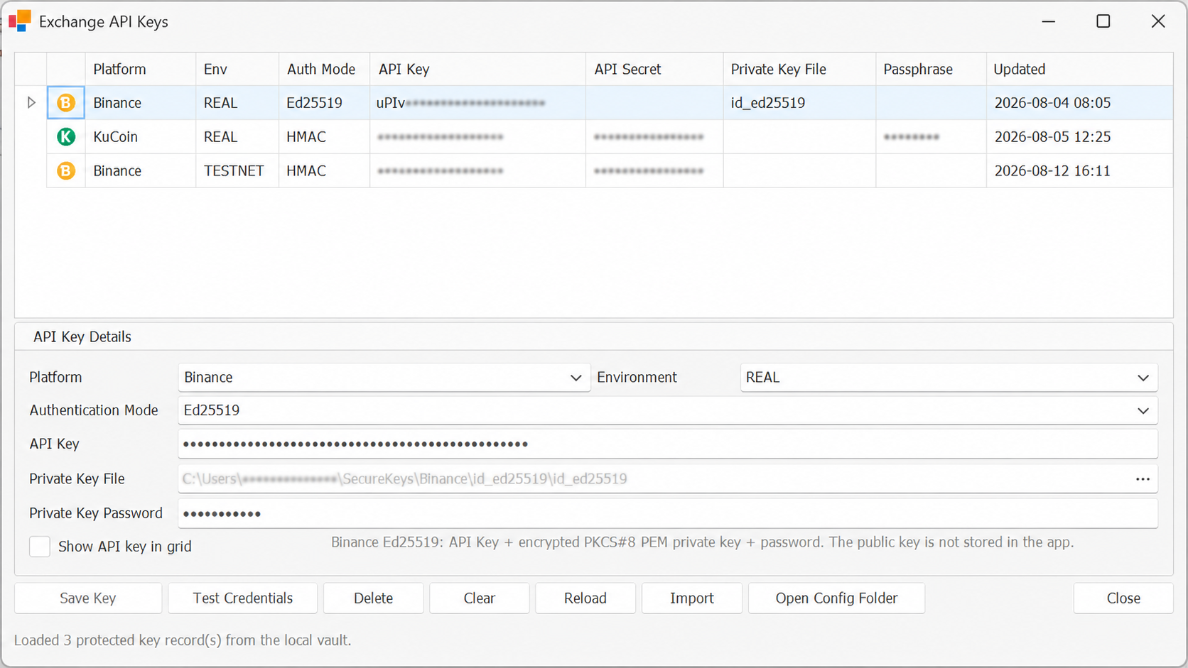Open Config Folder button
The height and width of the screenshot is (668, 1188).
point(836,598)
